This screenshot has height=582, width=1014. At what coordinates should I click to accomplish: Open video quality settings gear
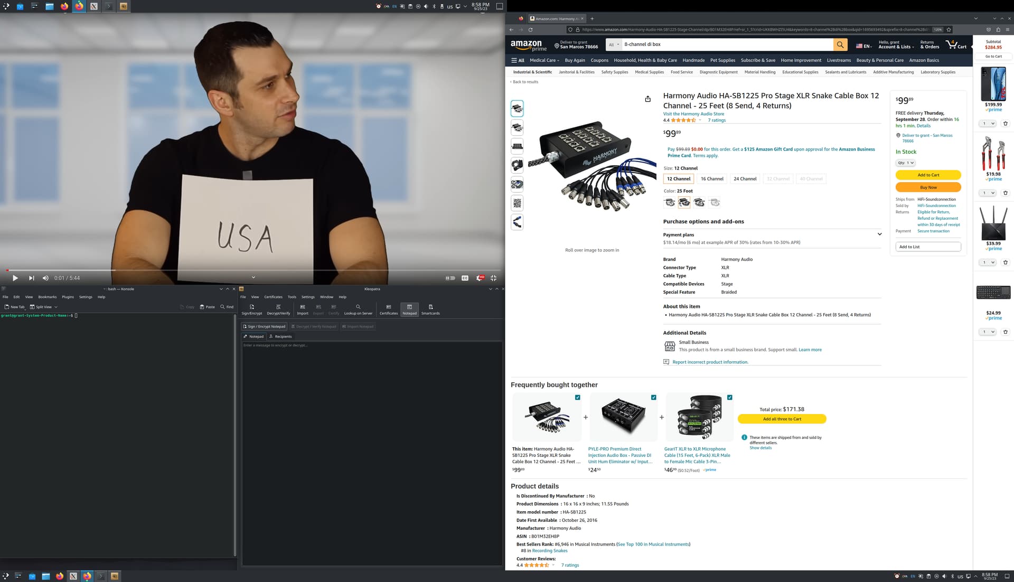pos(480,278)
